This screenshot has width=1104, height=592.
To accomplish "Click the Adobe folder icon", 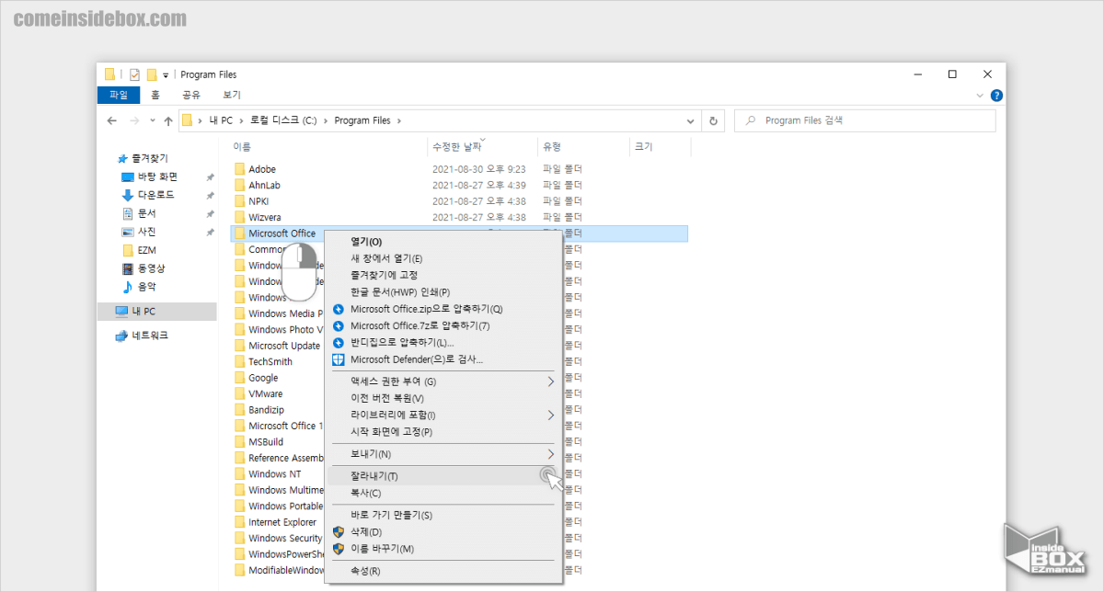I will pyautogui.click(x=240, y=169).
